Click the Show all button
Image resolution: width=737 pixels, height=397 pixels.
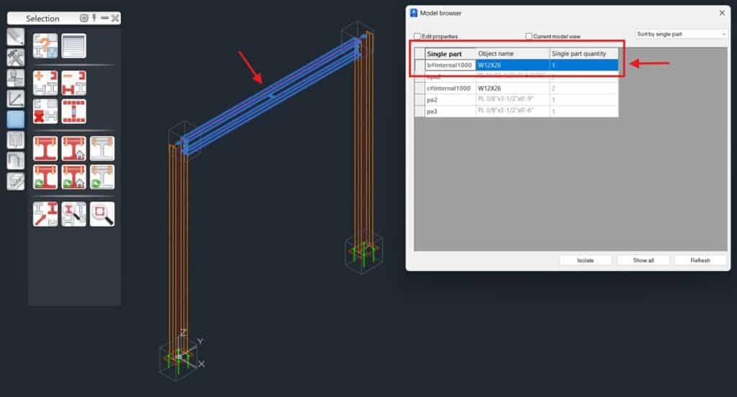tap(643, 260)
